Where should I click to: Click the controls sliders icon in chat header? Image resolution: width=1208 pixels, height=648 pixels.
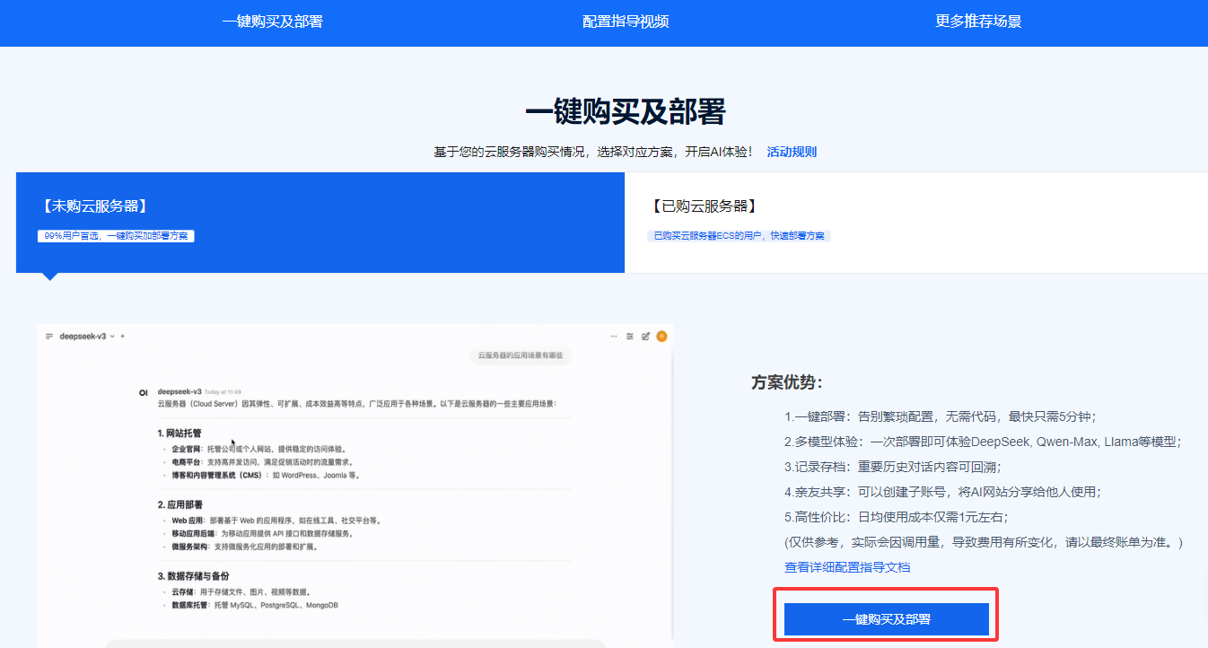point(630,337)
